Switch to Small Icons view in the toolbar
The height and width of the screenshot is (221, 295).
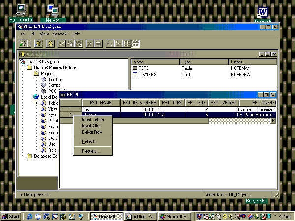click(118, 44)
